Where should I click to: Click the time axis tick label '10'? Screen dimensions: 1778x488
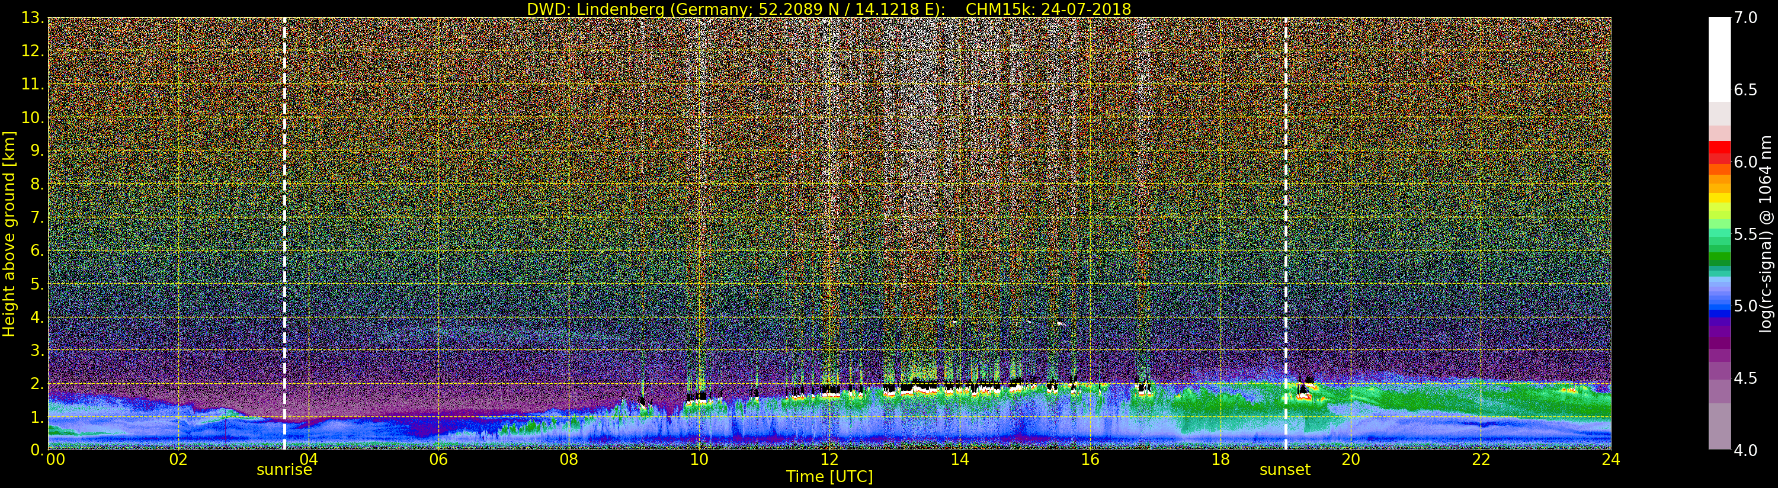click(699, 460)
